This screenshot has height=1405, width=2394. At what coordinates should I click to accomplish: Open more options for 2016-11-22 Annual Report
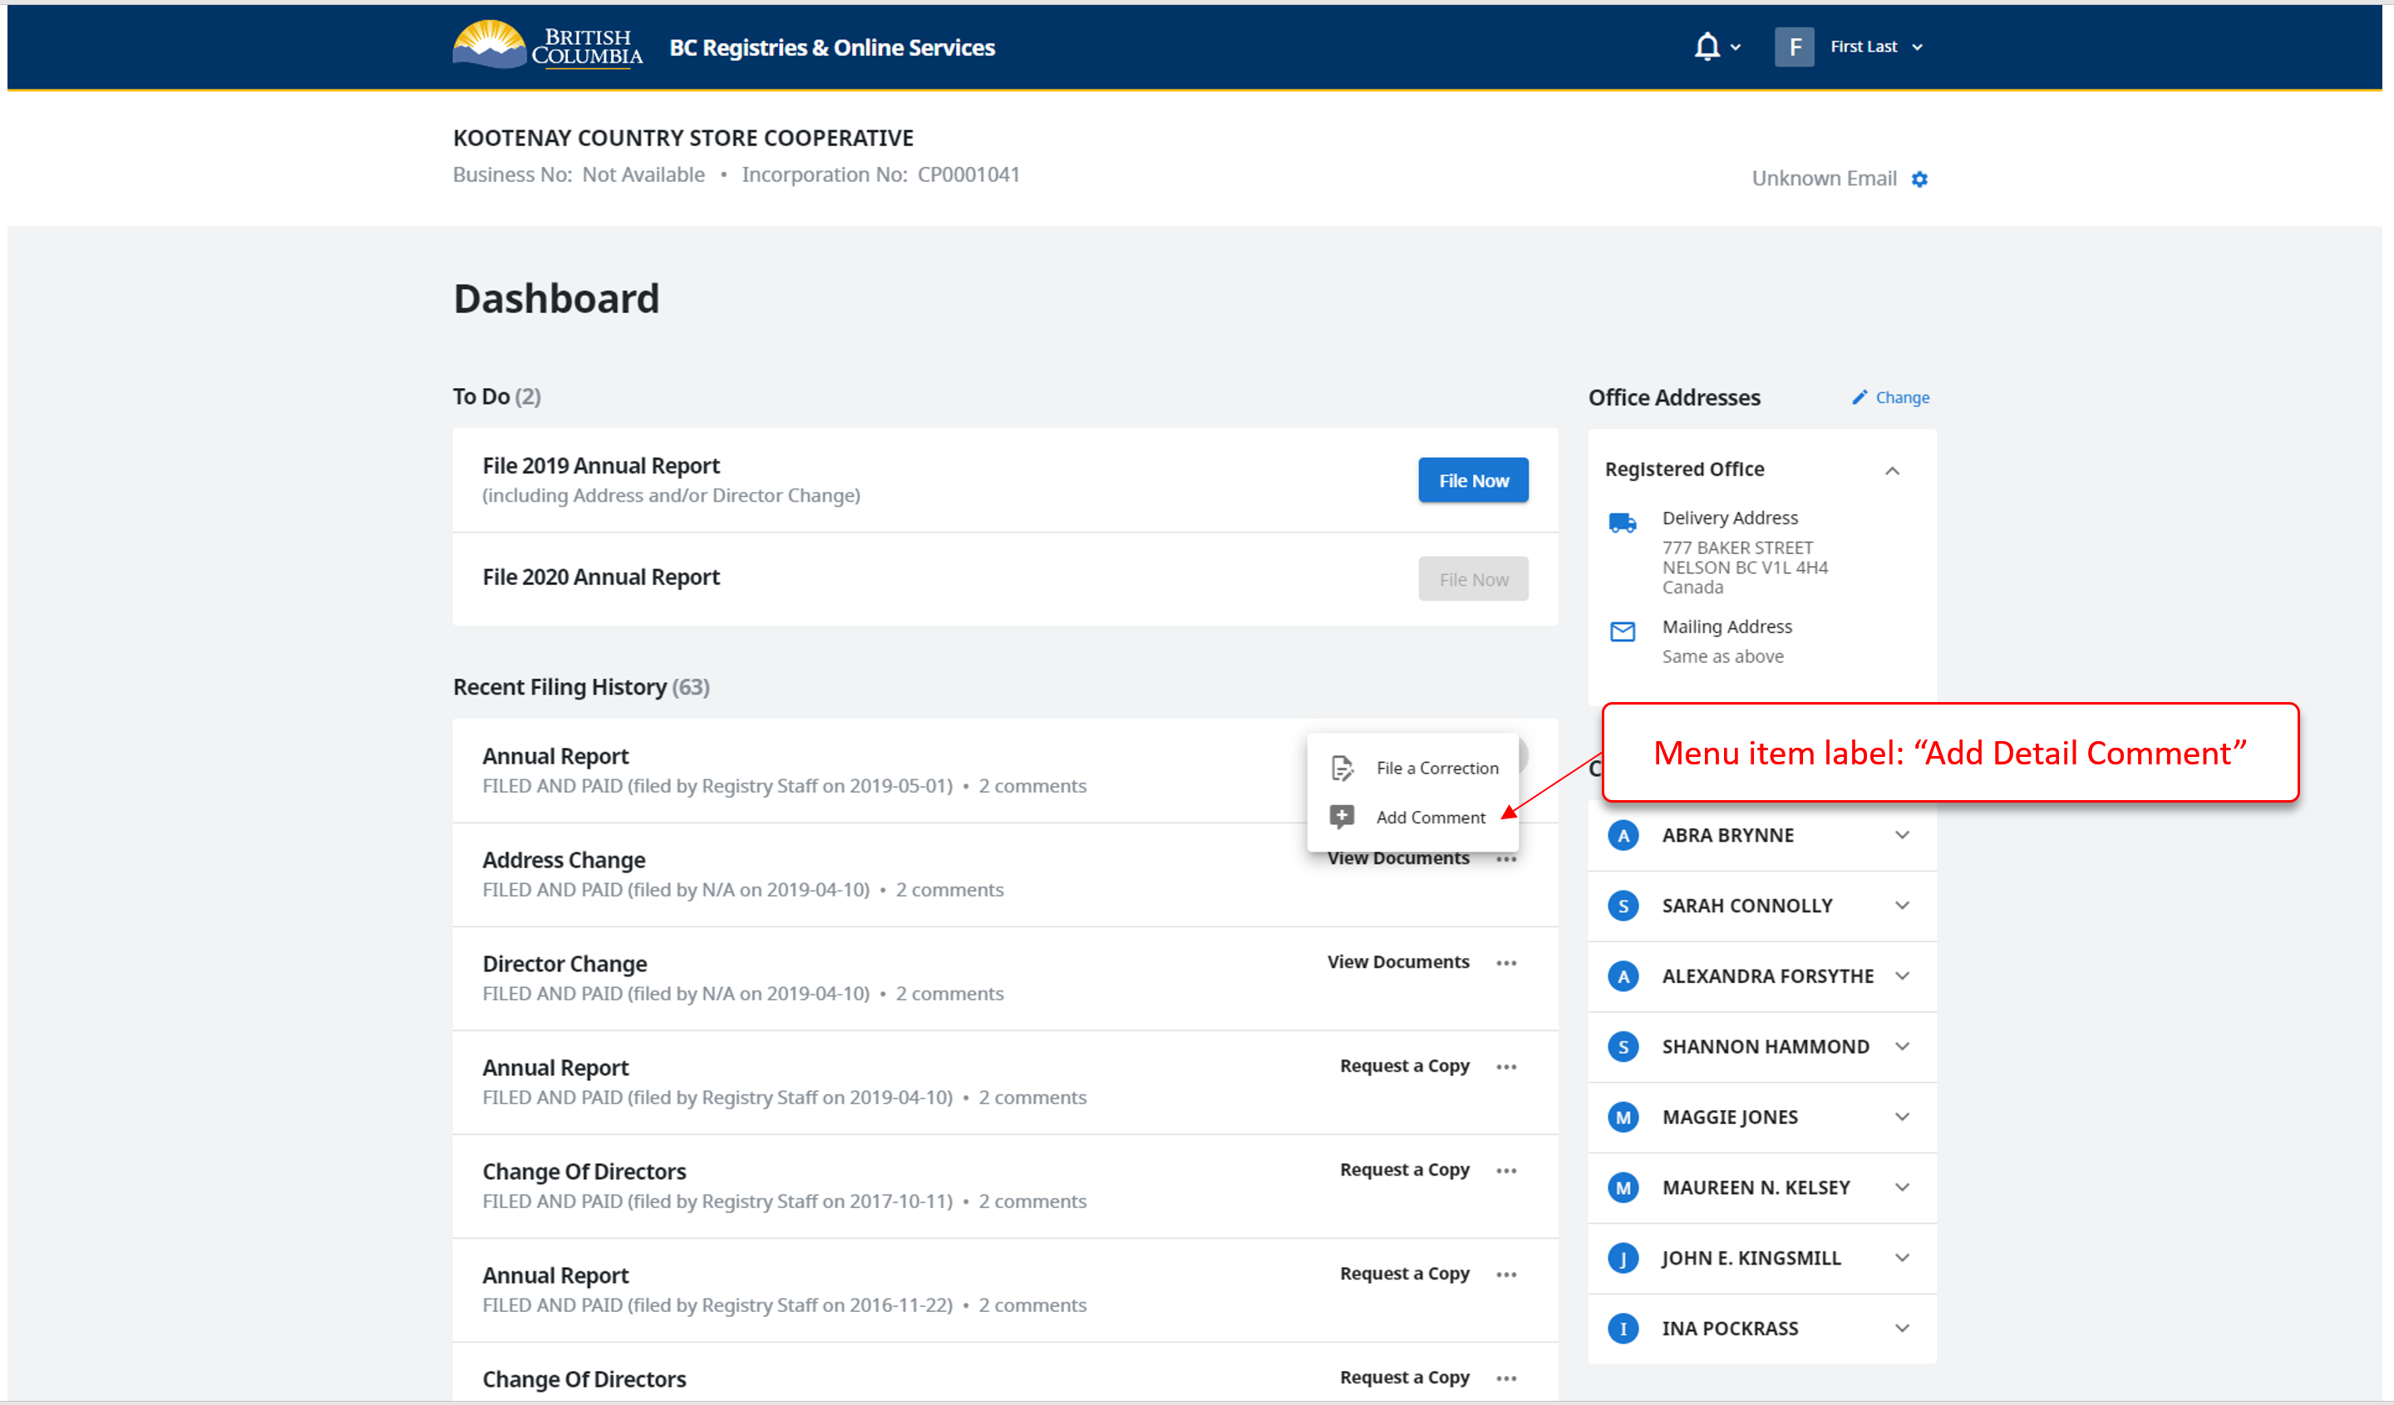pyautogui.click(x=1505, y=1274)
